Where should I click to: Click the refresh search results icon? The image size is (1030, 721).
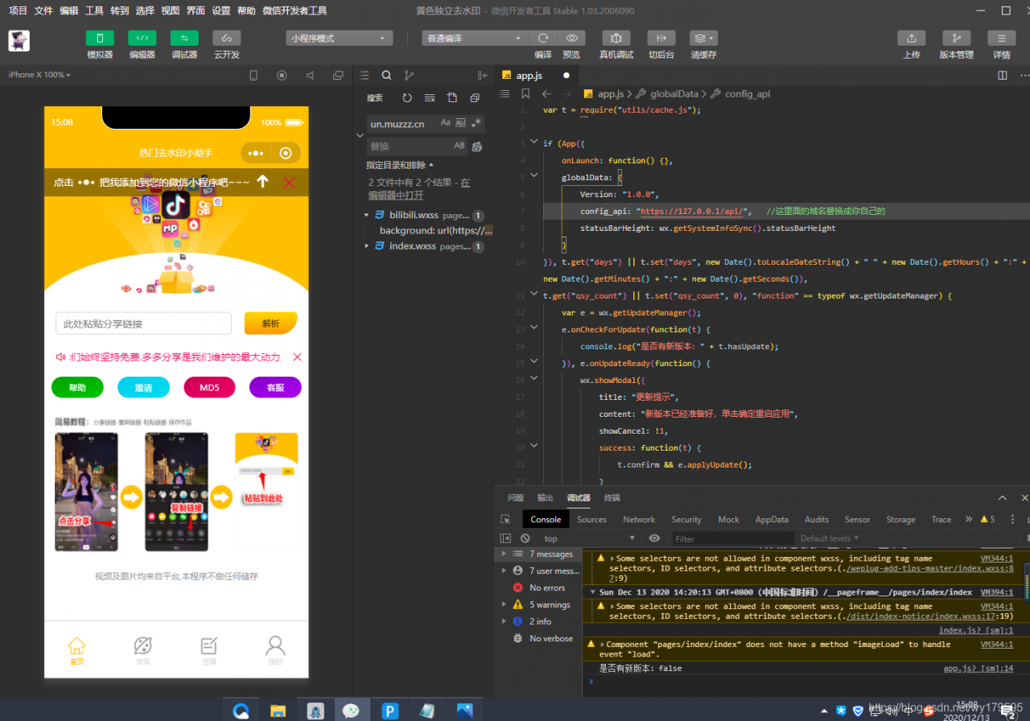(x=407, y=97)
